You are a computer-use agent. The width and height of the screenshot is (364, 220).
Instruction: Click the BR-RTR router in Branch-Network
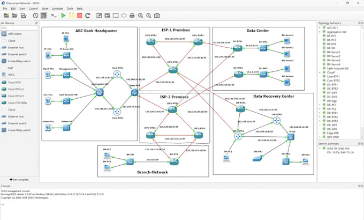point(174,162)
